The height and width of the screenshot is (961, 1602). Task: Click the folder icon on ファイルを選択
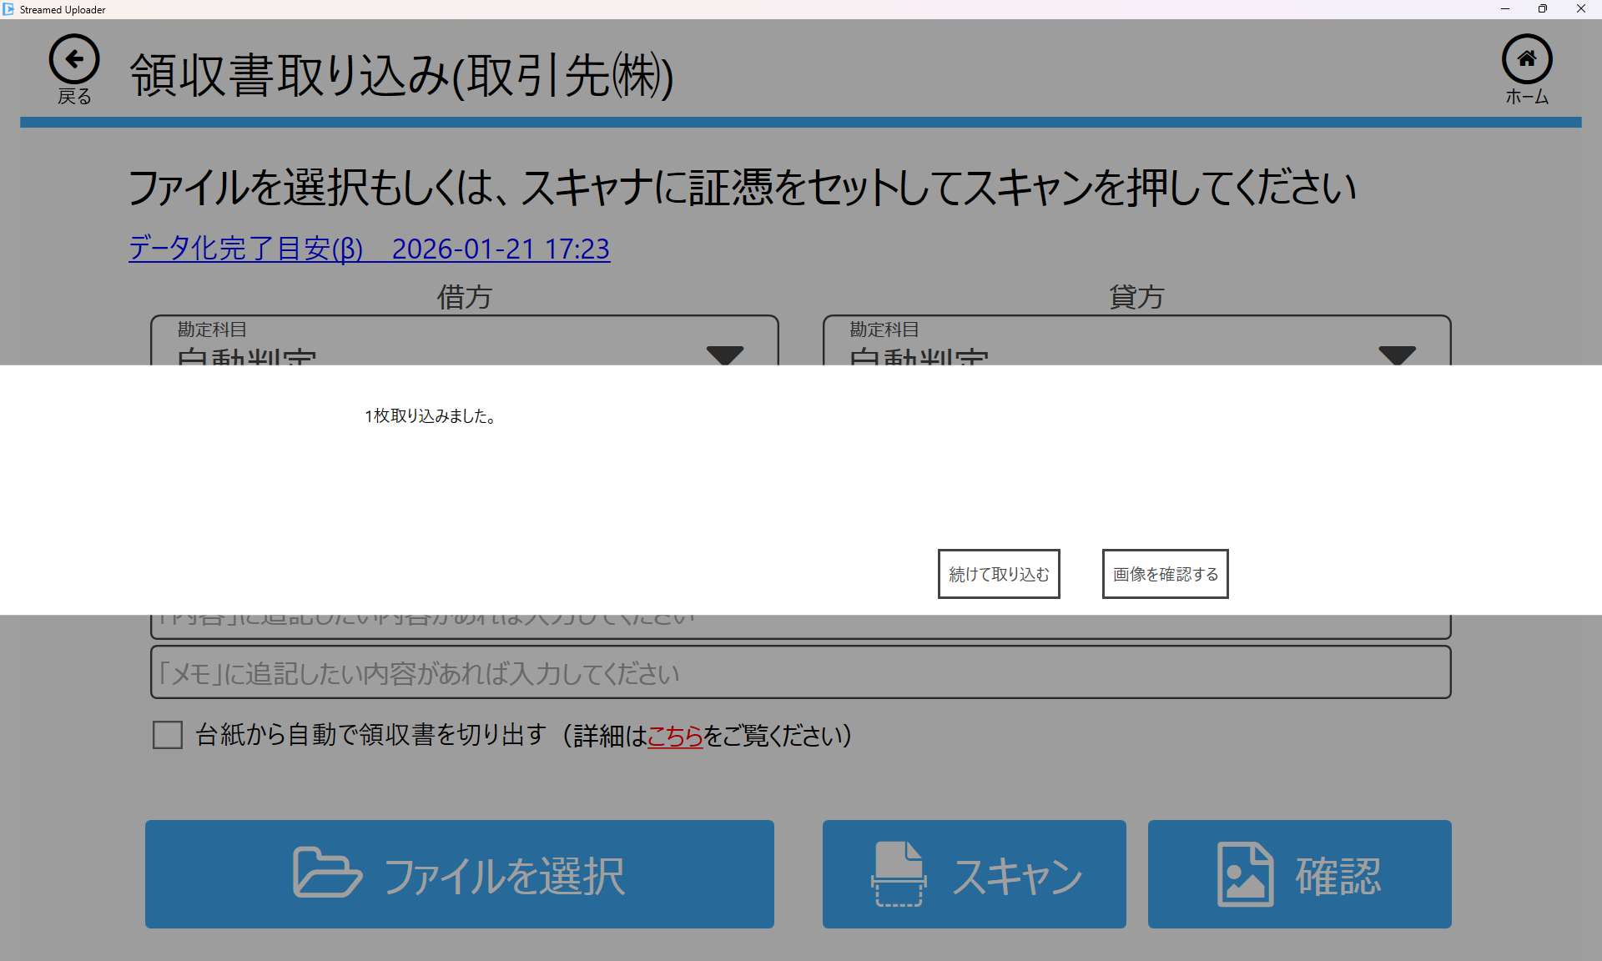pos(327,873)
